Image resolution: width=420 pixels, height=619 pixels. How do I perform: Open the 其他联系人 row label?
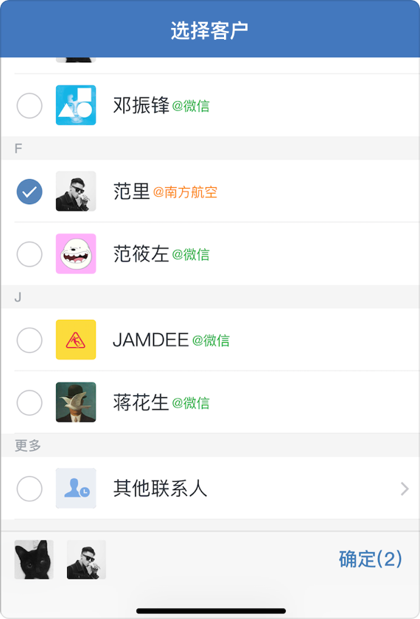click(160, 489)
